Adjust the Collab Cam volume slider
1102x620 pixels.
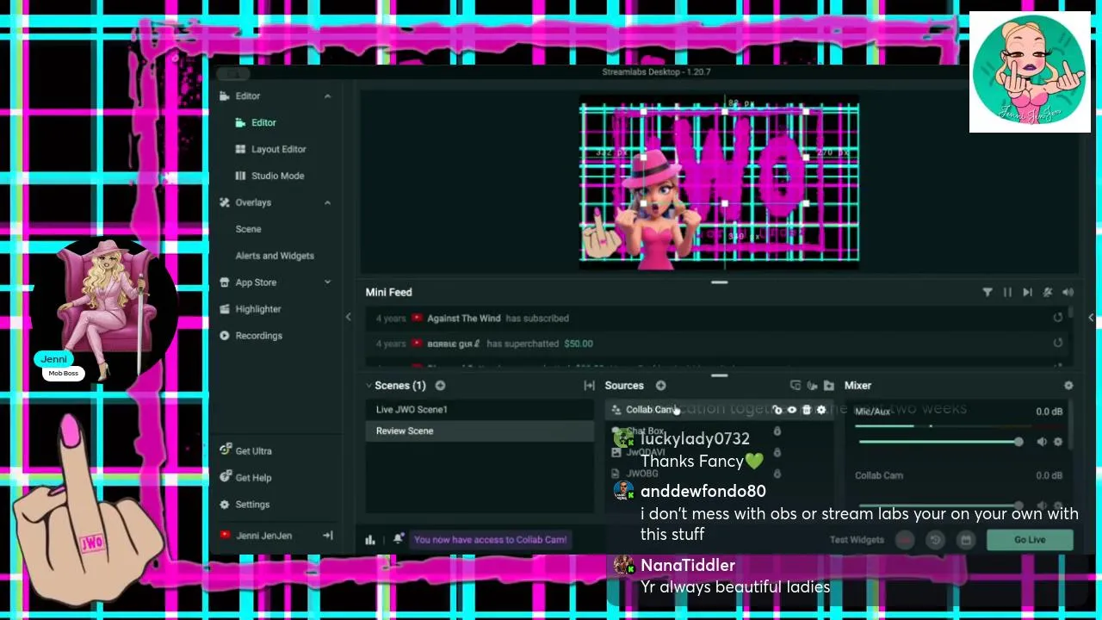tap(940, 505)
